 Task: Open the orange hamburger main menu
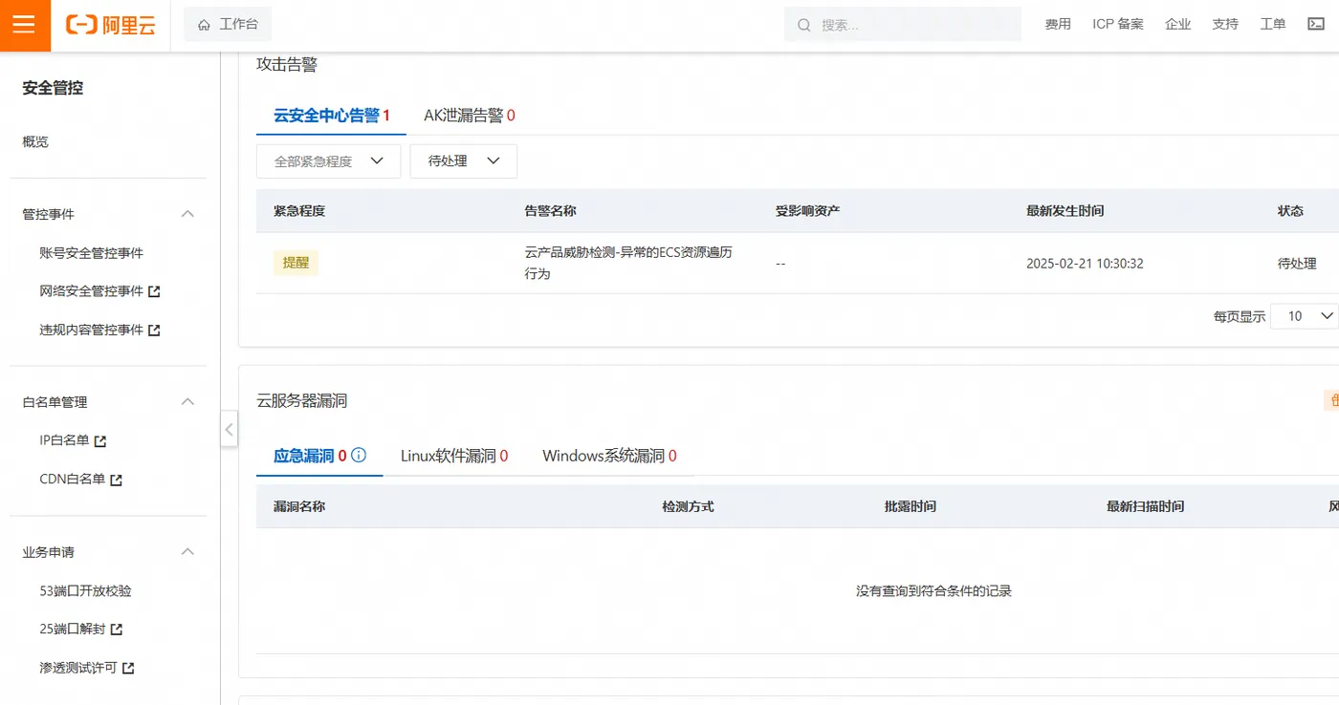point(24,25)
